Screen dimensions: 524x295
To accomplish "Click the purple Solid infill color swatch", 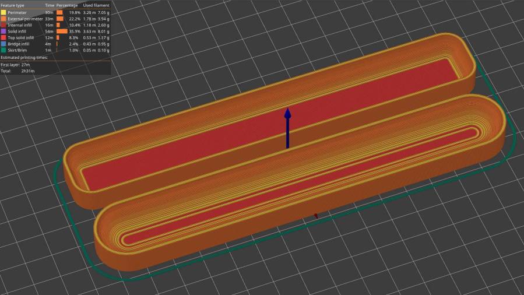I will click(x=3, y=31).
